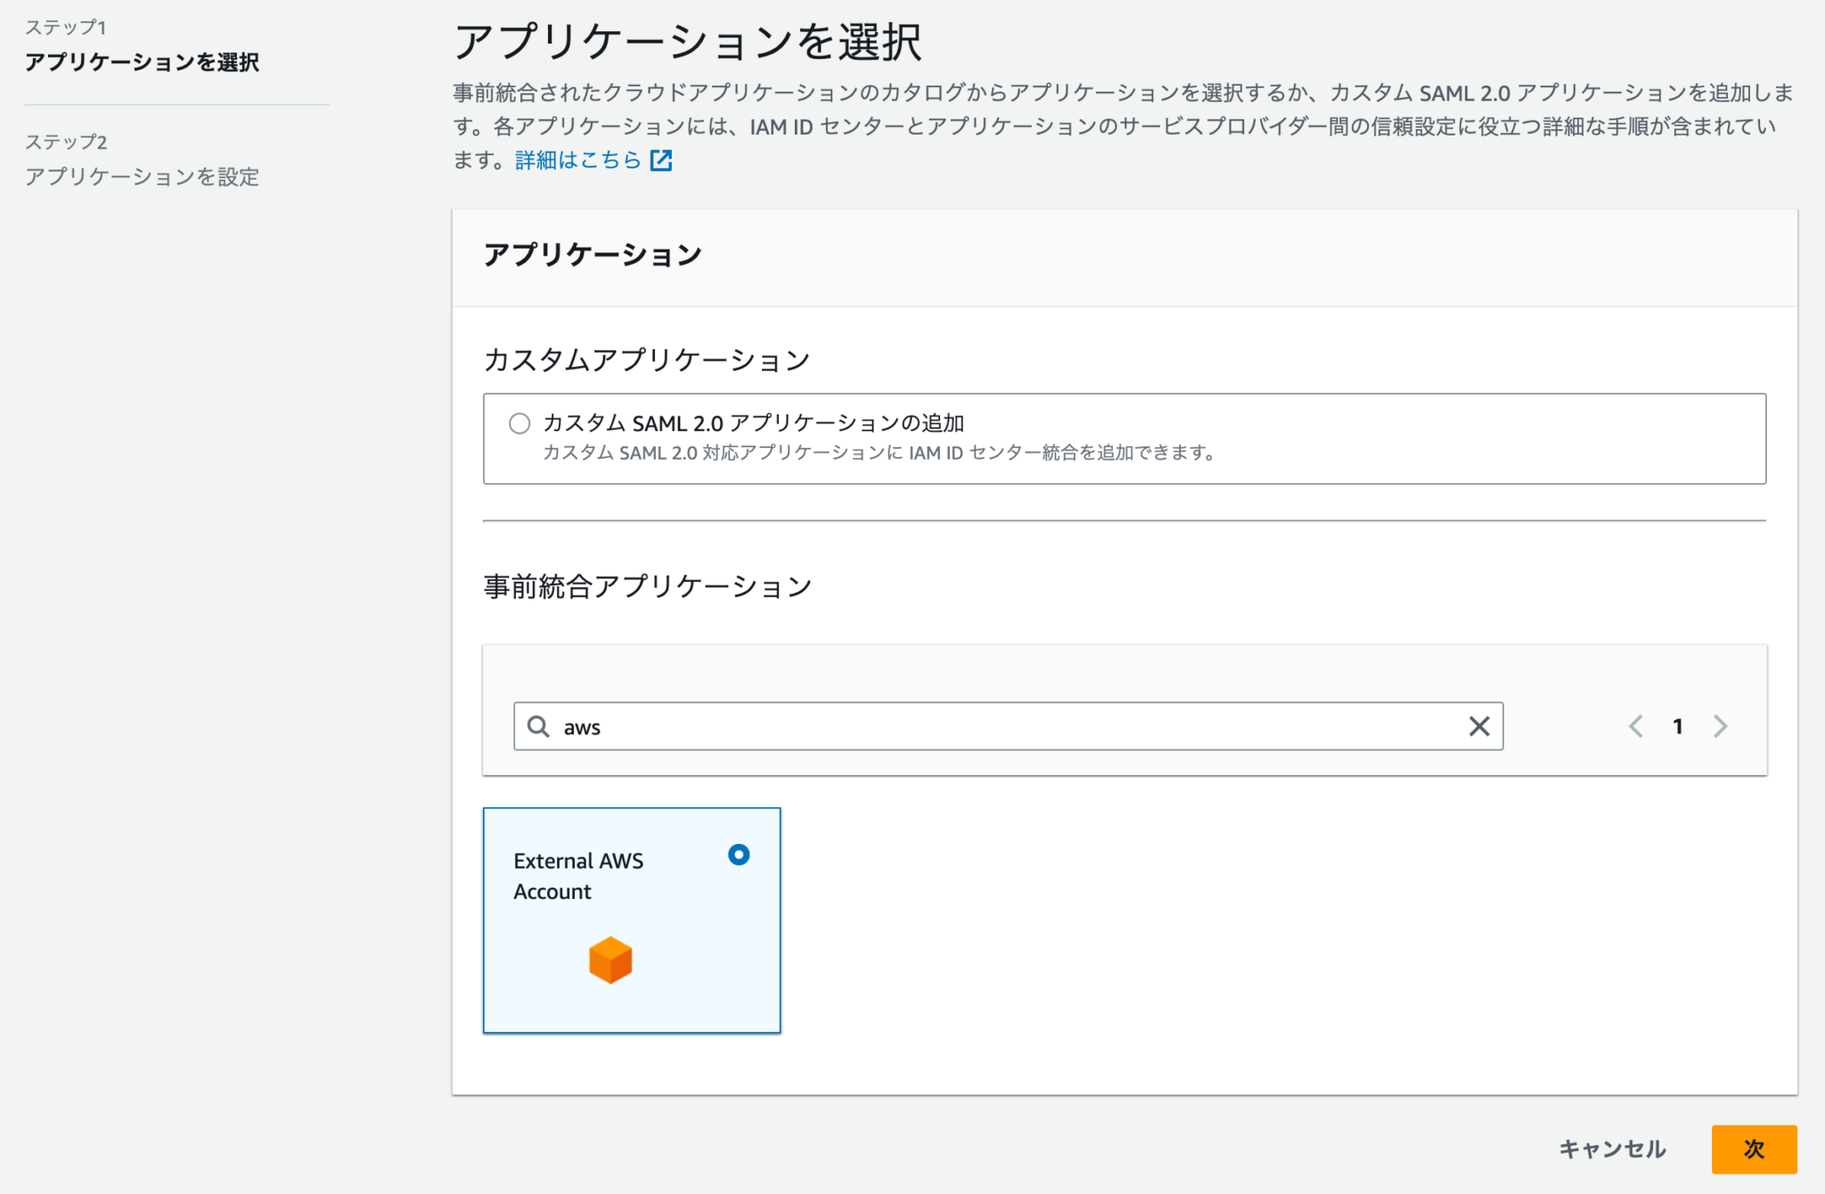
Task: Open the 詳細はこちら link
Action: click(x=576, y=160)
